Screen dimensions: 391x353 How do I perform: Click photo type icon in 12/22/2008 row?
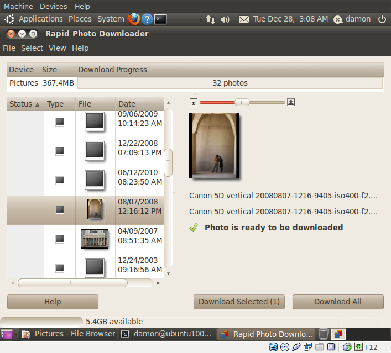60,151
